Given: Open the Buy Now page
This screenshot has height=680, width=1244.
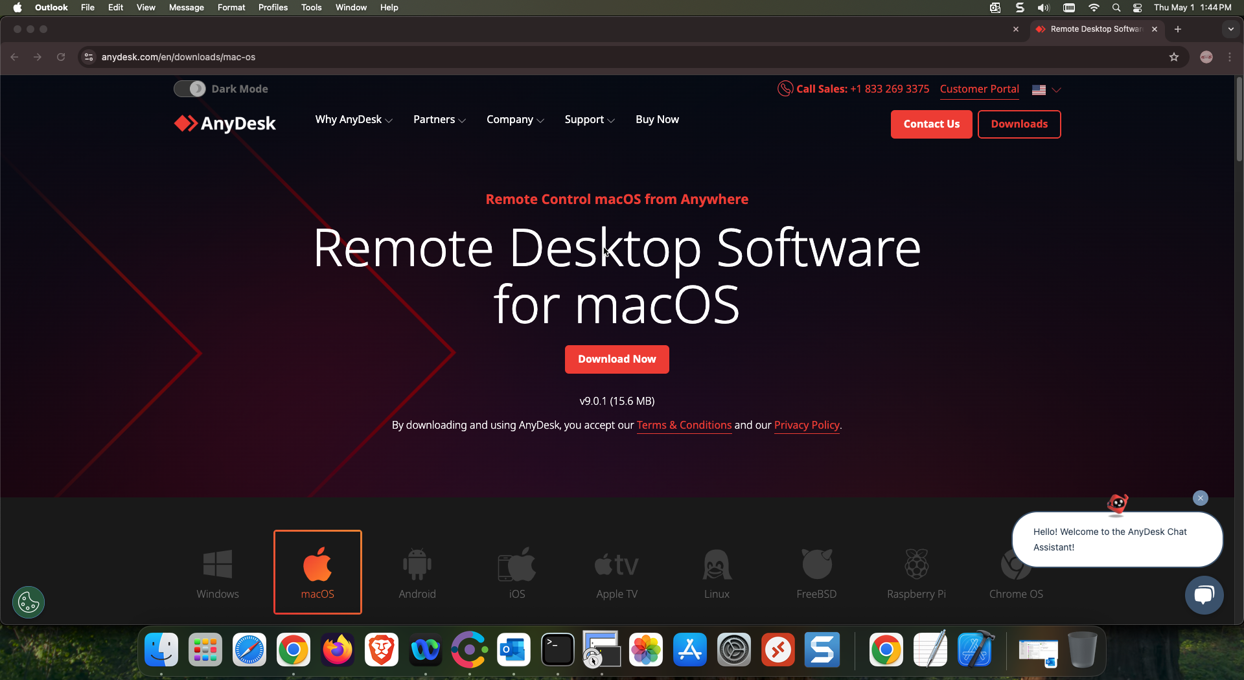Looking at the screenshot, I should coord(657,120).
